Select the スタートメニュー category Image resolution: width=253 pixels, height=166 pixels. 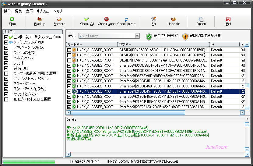coord(24,84)
